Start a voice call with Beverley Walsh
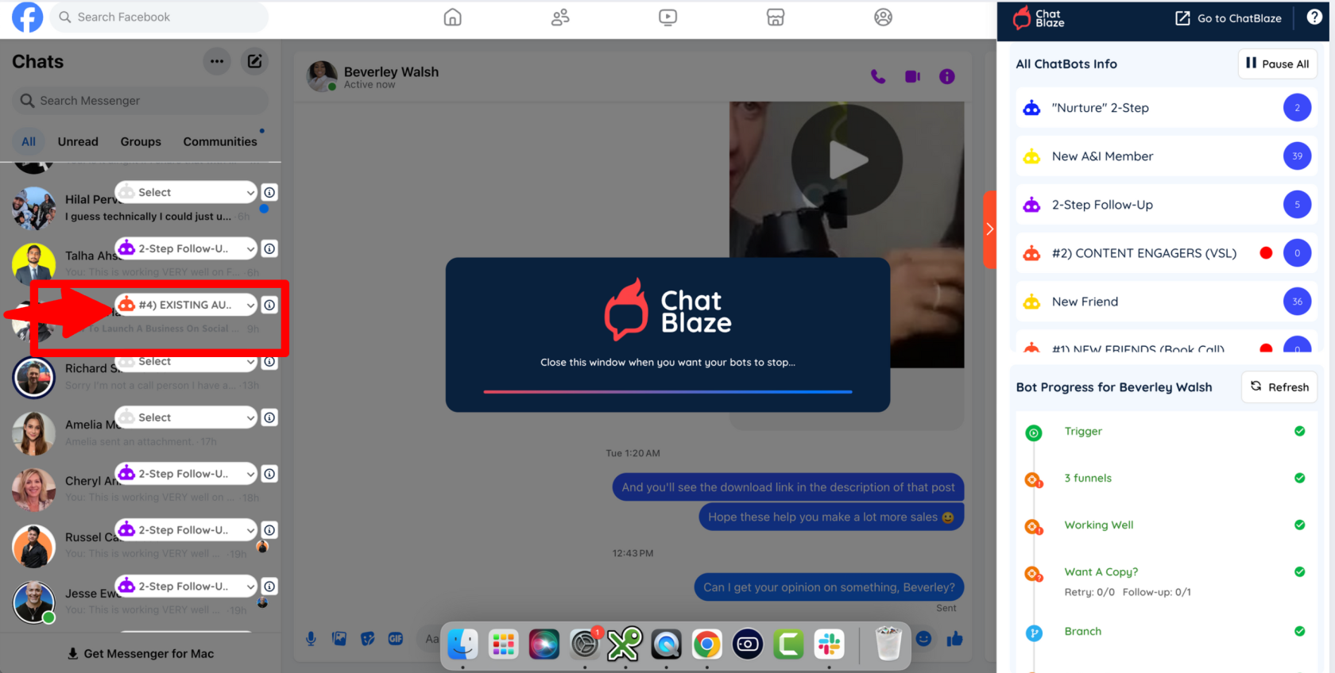 coord(878,77)
